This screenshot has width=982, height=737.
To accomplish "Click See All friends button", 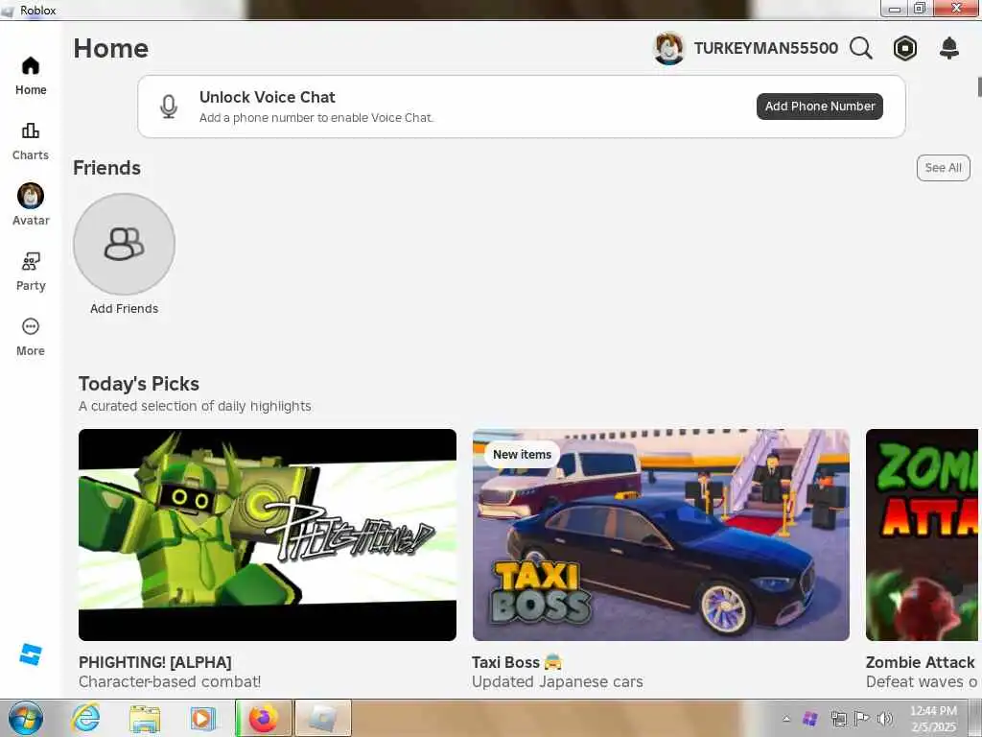I will [944, 168].
